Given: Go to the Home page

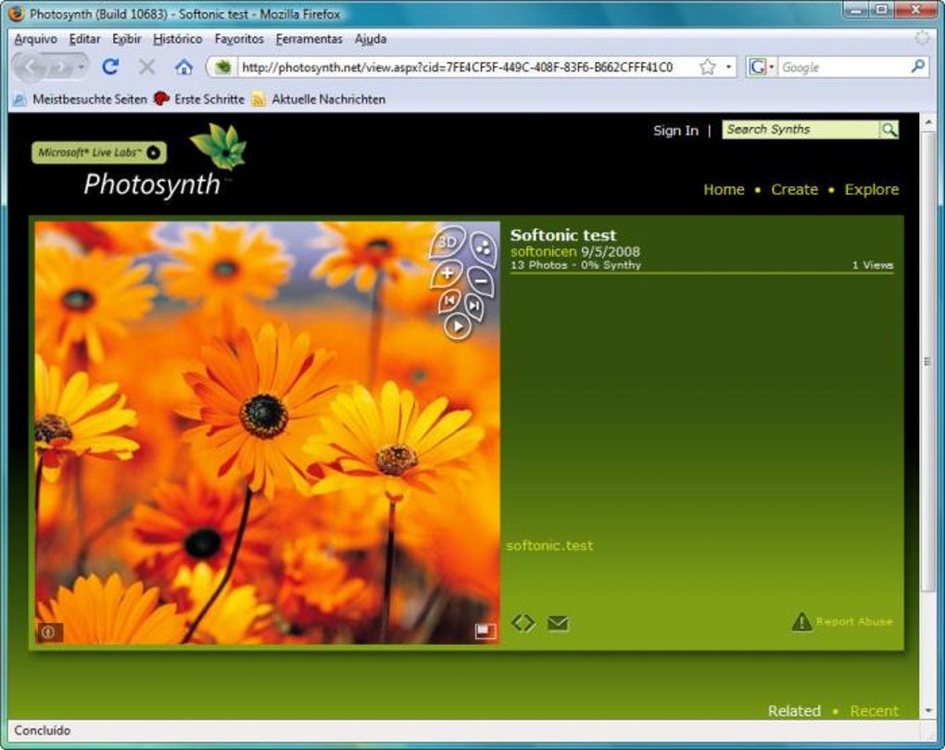Looking at the screenshot, I should coord(724,189).
